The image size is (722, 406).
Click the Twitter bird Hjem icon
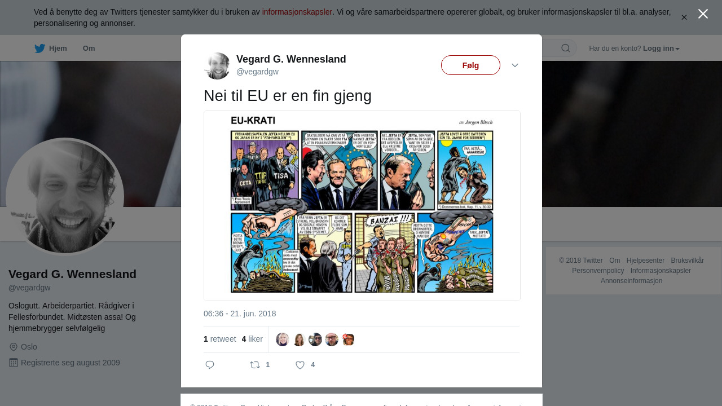39,48
